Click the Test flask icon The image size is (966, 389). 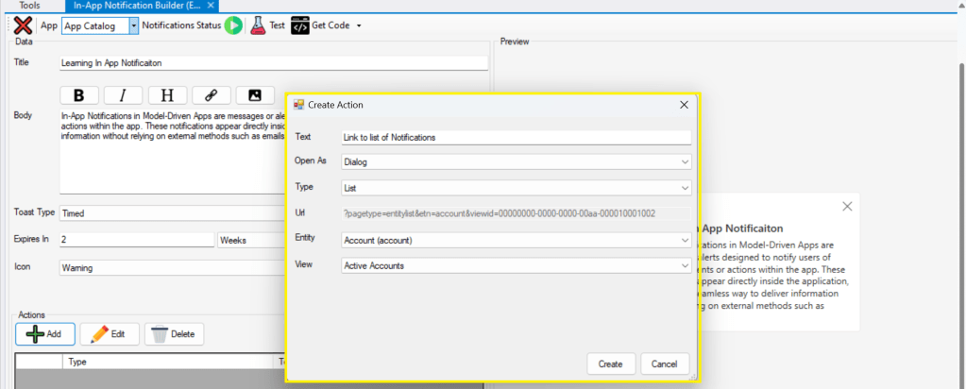tap(258, 25)
